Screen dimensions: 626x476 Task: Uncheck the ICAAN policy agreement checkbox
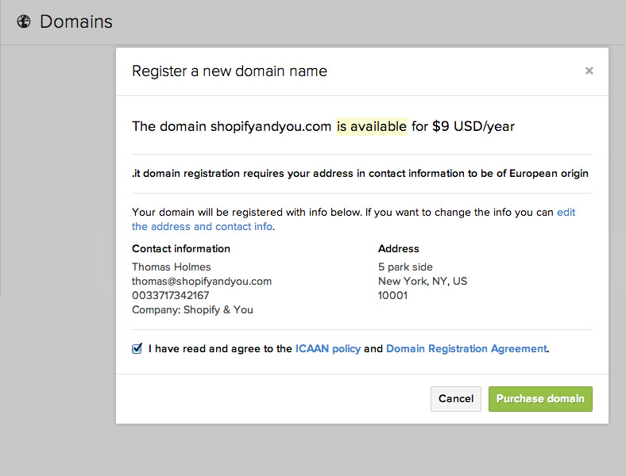[137, 349]
